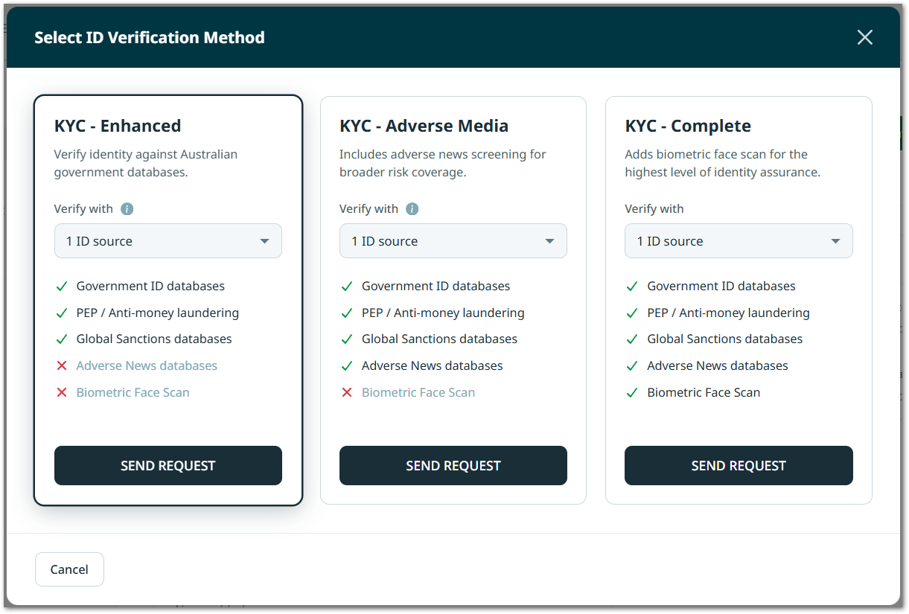Send request for KYC - Adverse Media
The image size is (909, 614).
point(453,466)
